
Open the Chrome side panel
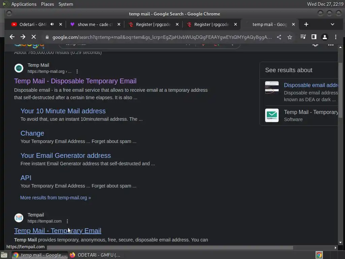point(314,37)
